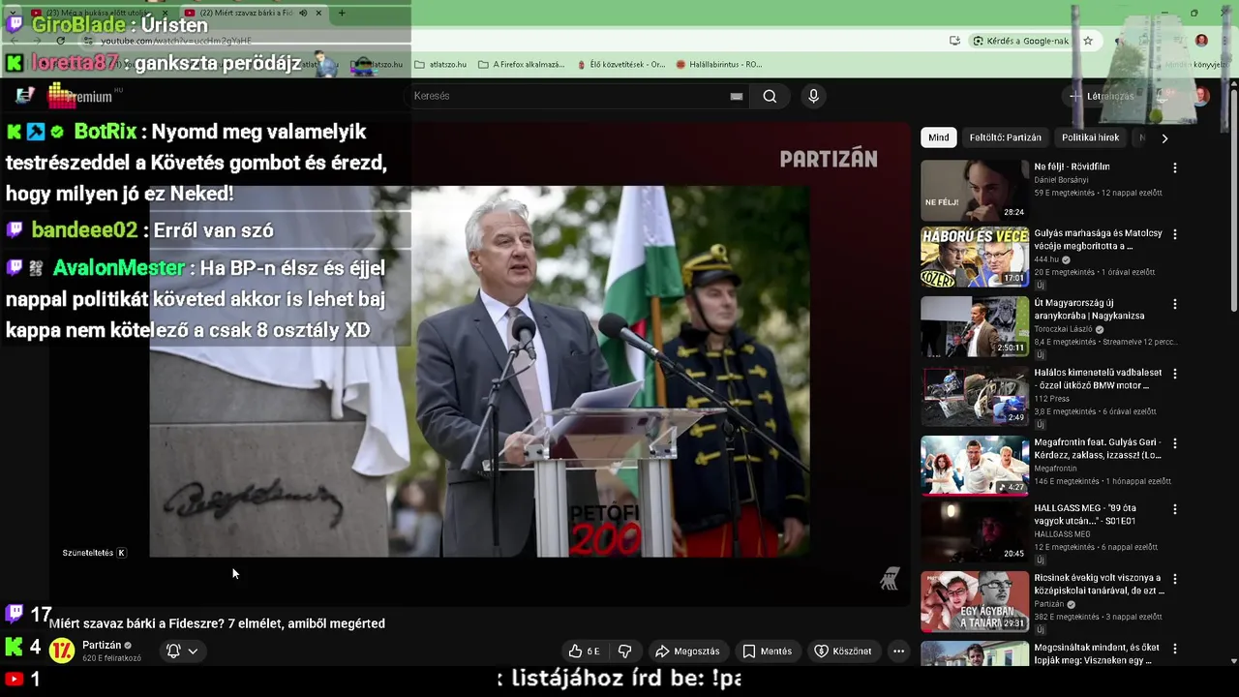Start voice search with the microphone icon
The height and width of the screenshot is (697, 1239).
pos(813,96)
